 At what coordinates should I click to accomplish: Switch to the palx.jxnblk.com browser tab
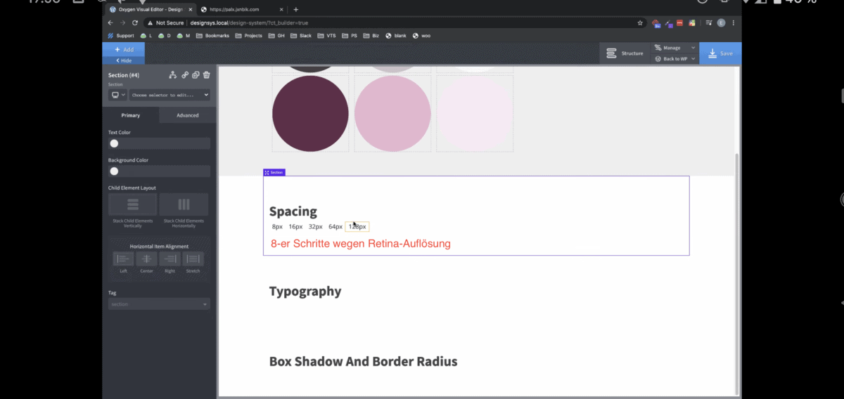236,10
